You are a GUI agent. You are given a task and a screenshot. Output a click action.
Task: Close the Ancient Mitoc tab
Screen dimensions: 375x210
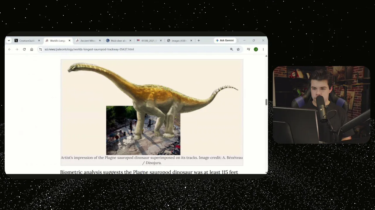tap(100, 41)
